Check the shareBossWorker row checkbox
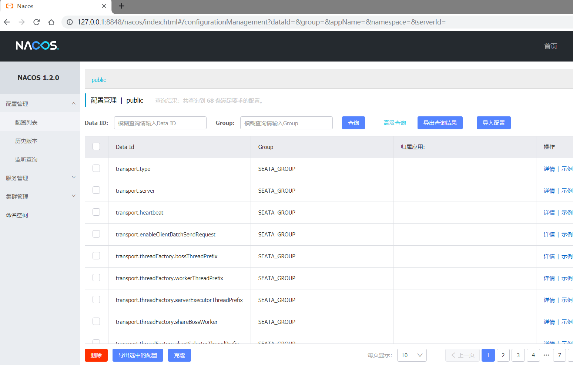 point(96,321)
